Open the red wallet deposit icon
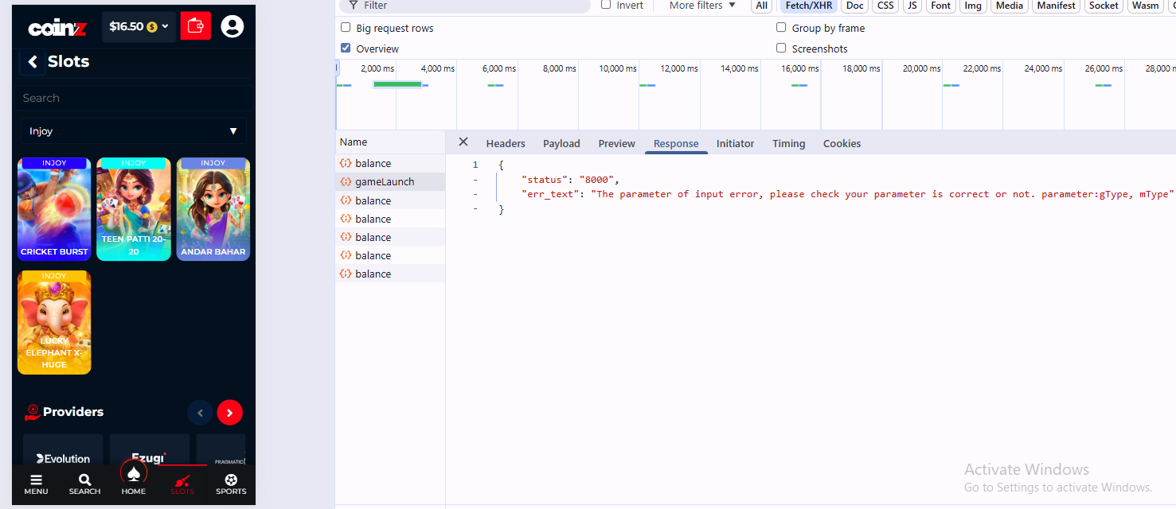The image size is (1176, 509). coord(195,26)
